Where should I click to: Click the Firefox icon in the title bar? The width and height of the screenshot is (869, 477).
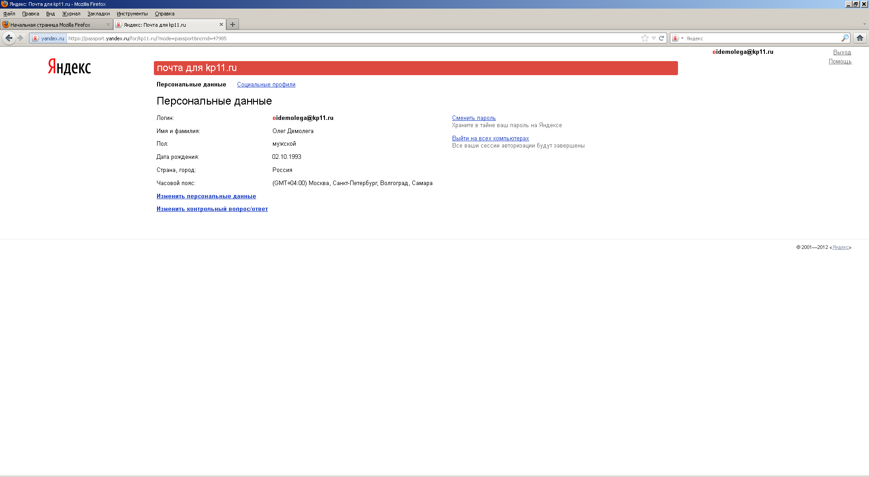5,4
